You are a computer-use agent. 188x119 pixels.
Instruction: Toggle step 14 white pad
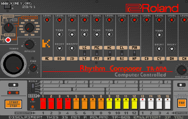(x=151, y=104)
